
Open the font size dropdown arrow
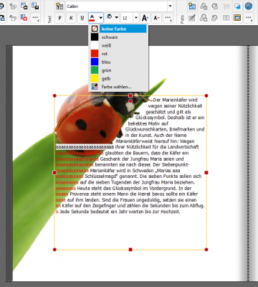[136, 18]
